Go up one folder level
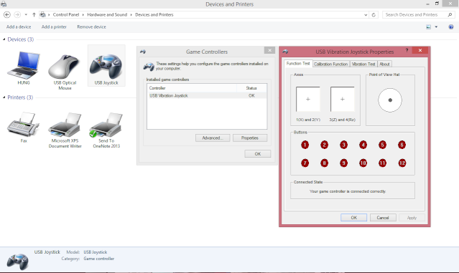Image resolution: width=459 pixels, height=273 pixels. pyautogui.click(x=34, y=14)
